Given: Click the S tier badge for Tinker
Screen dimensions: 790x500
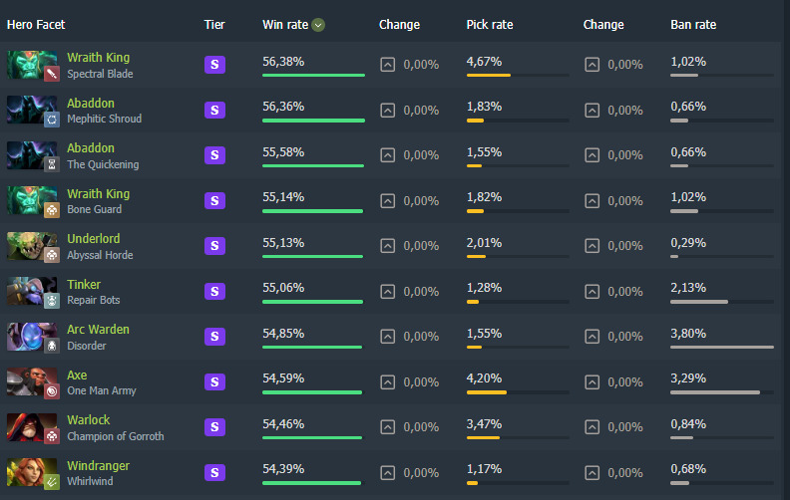Looking at the screenshot, I should tap(214, 291).
